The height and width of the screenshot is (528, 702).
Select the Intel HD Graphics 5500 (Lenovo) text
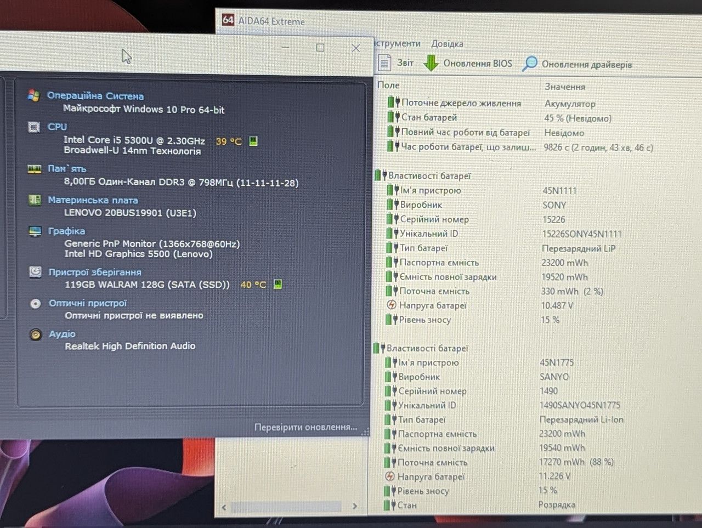(x=138, y=254)
